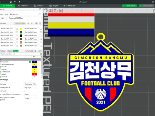
Task: Click the yellow filament 2 color swatch
Action: 21,29
